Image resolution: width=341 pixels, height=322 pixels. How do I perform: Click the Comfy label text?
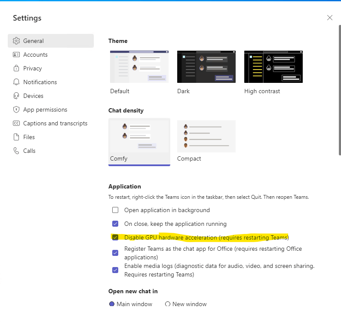[x=119, y=159]
